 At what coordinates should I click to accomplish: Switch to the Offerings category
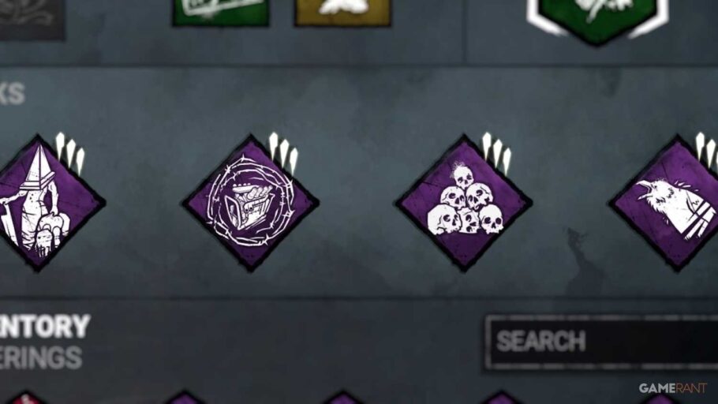(x=41, y=357)
